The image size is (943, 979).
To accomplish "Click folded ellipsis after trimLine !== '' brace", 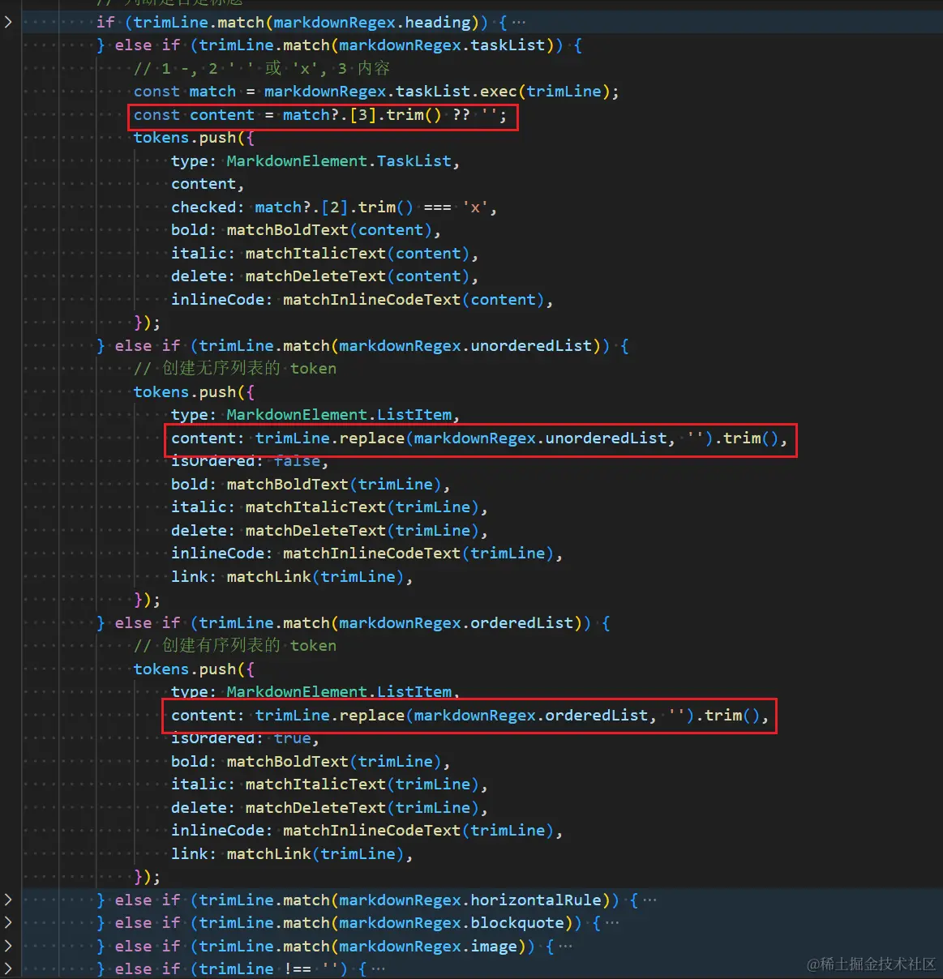I will [378, 968].
